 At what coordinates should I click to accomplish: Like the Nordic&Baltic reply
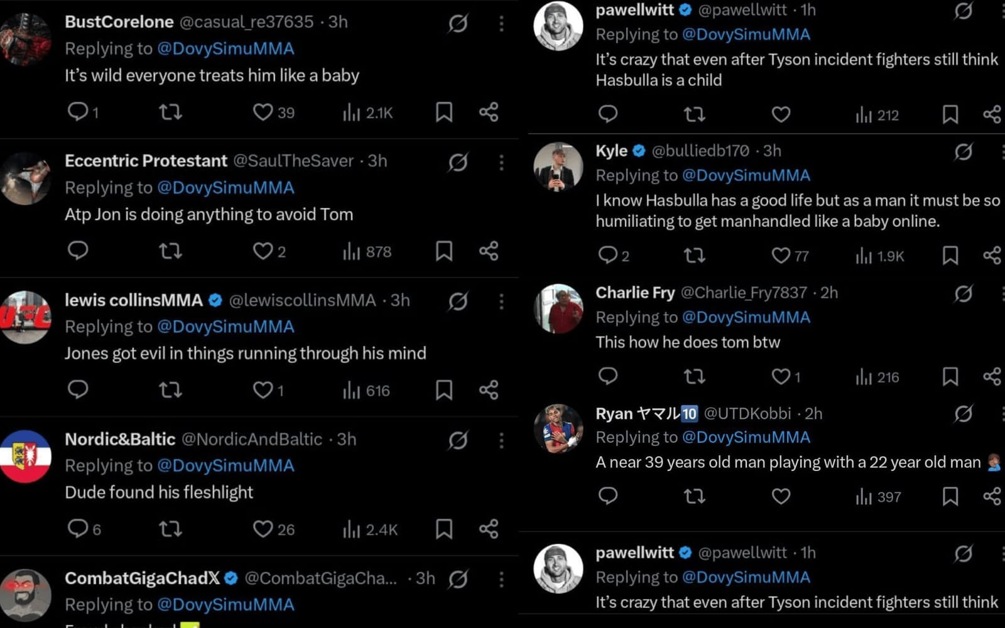pyautogui.click(x=263, y=529)
